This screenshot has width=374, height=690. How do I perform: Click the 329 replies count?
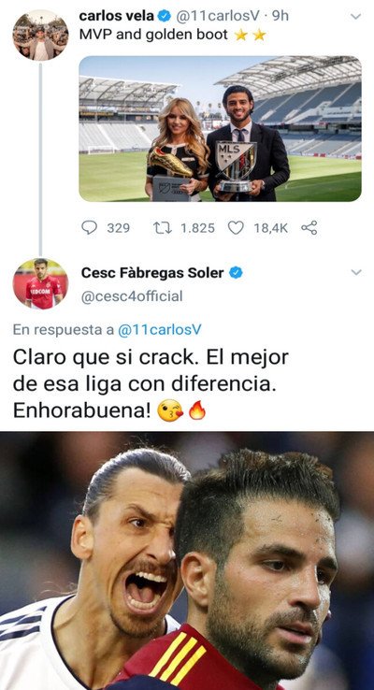tap(119, 228)
